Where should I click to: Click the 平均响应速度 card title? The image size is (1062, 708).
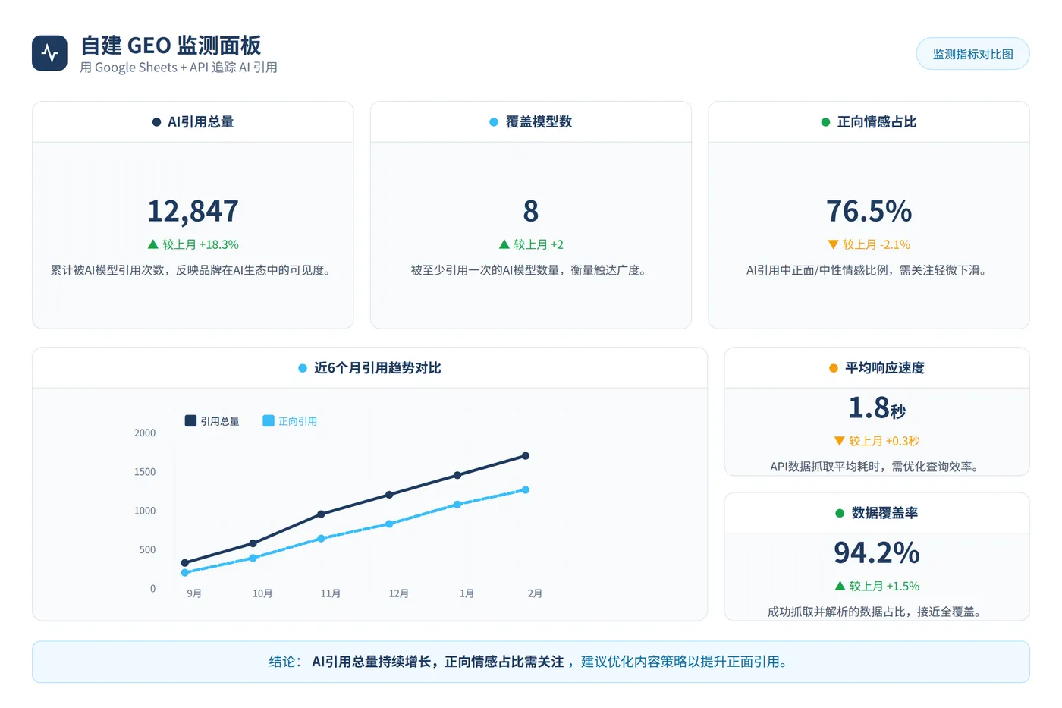point(884,368)
